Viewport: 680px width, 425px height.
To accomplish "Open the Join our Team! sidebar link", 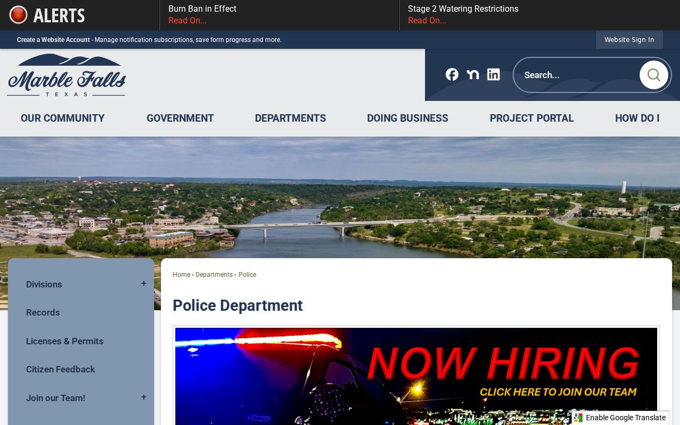I will coord(56,398).
